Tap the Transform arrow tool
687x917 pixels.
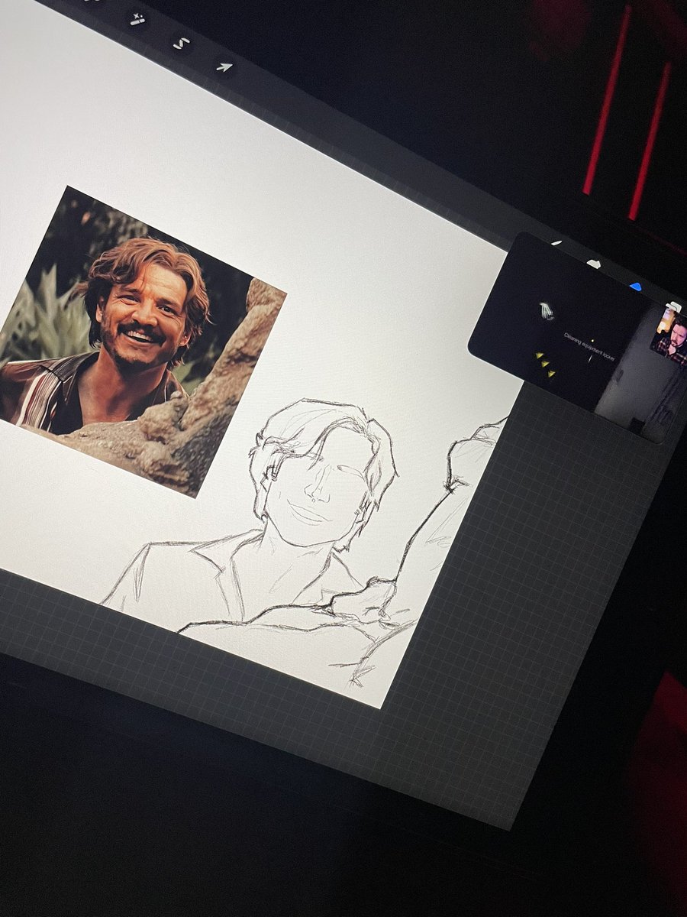[225, 66]
